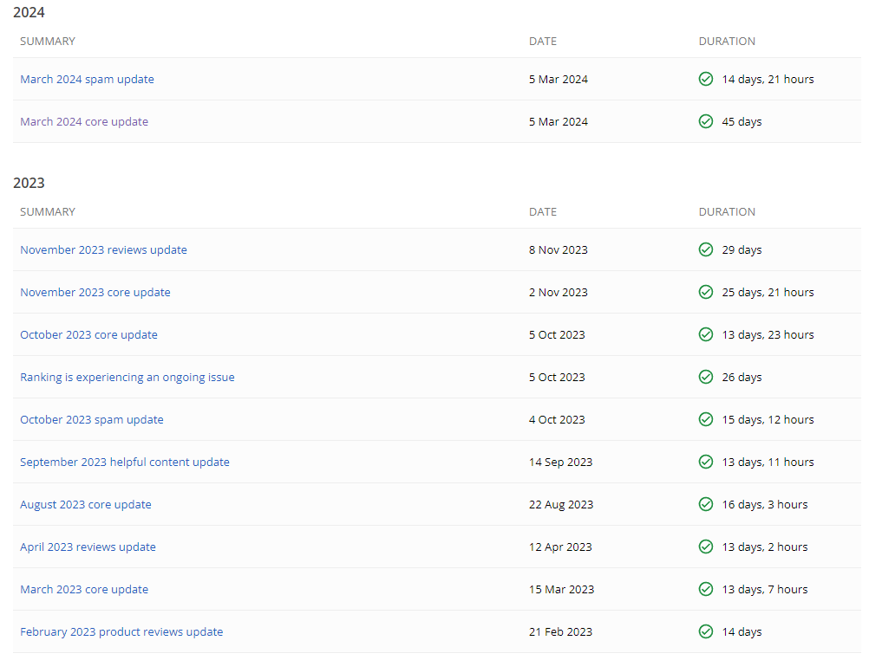Screen dimensions: 869x660
Task: Click checkmark icon beside 15 days, 12 hours
Action: pyautogui.click(x=706, y=420)
